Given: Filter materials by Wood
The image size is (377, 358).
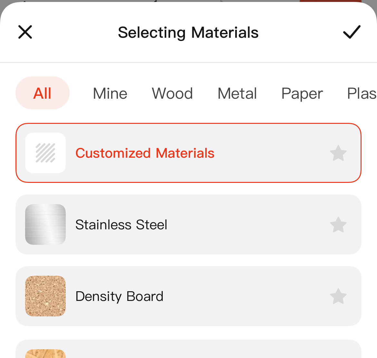Looking at the screenshot, I should tap(172, 94).
